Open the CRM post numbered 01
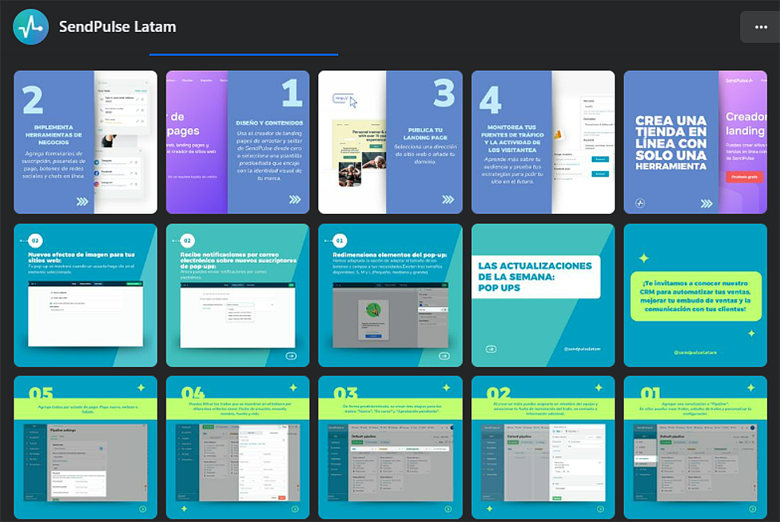The image size is (780, 522). point(696,447)
